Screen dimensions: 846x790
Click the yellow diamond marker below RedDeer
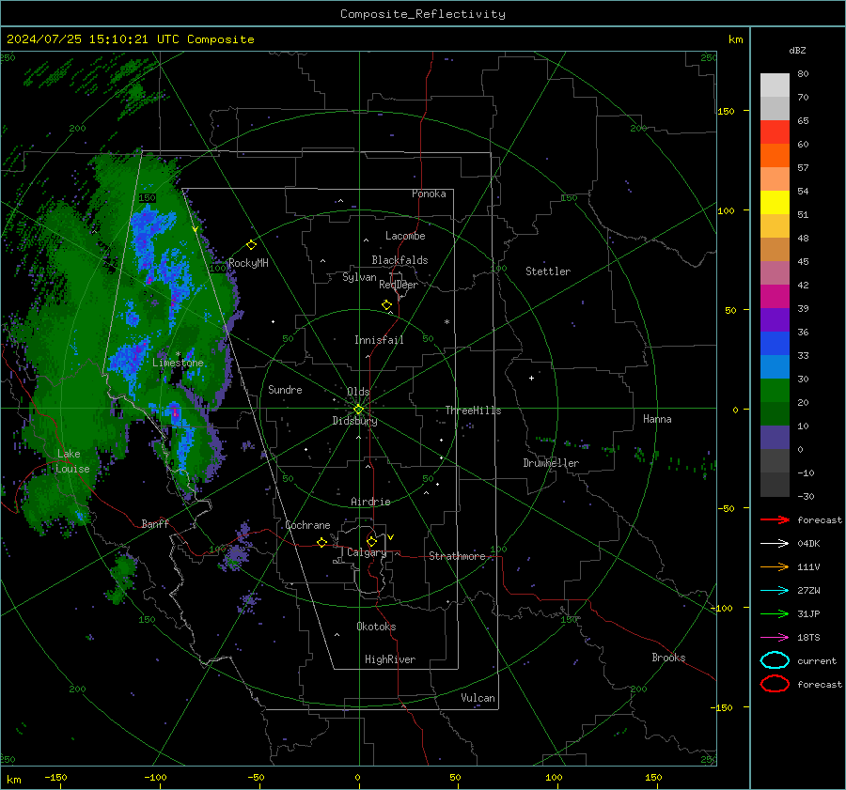coord(386,305)
